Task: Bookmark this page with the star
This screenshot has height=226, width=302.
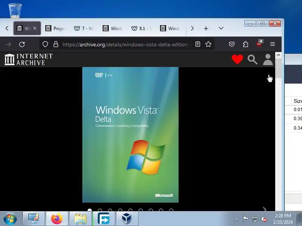Action: pos(208,44)
